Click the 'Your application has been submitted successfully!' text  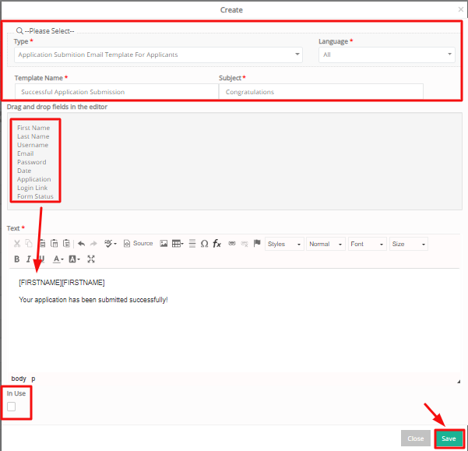93,300
